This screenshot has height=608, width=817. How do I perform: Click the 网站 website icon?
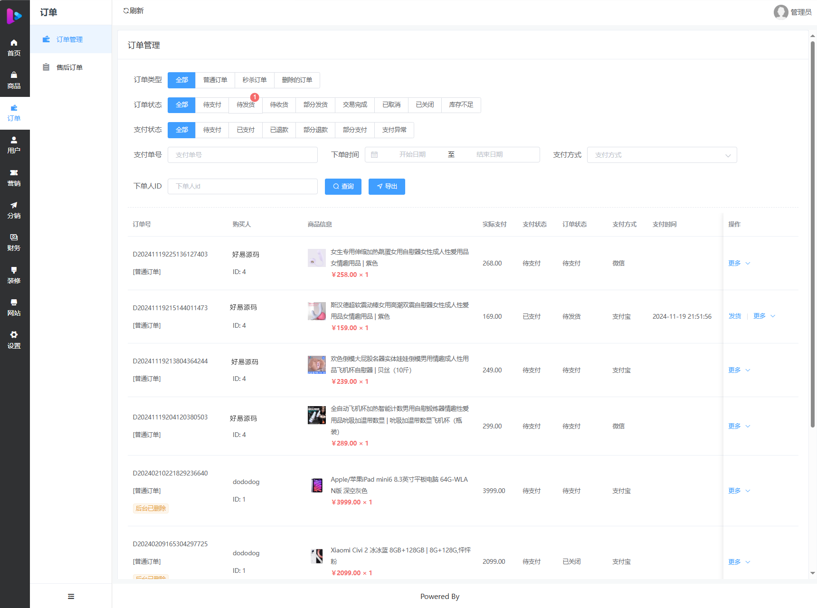(x=14, y=306)
